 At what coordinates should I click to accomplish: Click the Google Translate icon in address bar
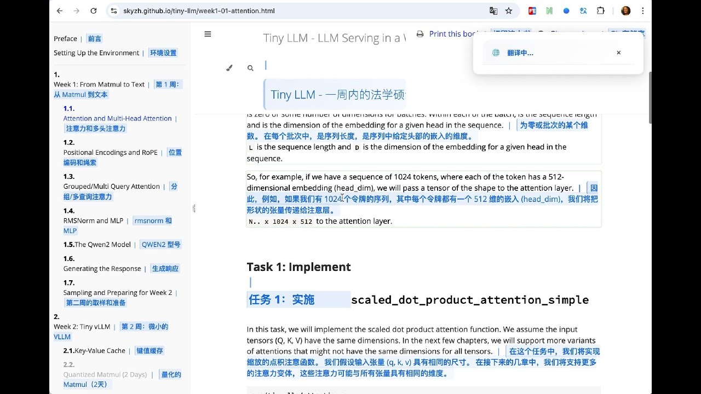[x=493, y=11]
